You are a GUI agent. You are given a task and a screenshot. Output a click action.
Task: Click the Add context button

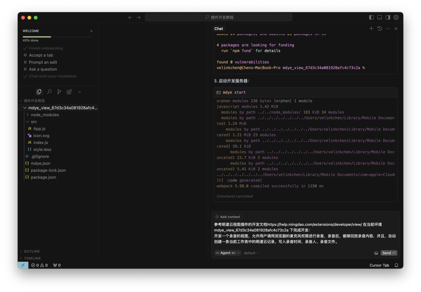[x=228, y=217]
